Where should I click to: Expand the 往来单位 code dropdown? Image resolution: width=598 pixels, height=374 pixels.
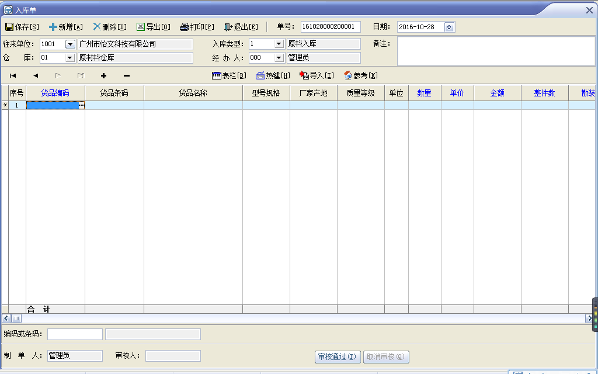(70, 44)
